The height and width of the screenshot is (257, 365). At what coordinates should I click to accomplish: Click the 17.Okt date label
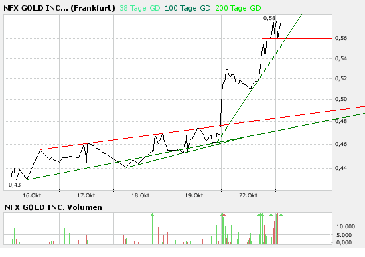point(86,195)
